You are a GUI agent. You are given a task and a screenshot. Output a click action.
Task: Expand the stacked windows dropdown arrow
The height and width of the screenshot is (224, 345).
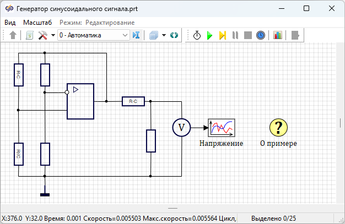164,35
